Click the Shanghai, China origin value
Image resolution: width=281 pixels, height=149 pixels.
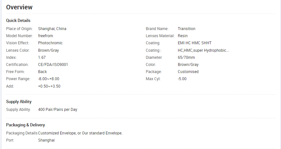point(52,29)
